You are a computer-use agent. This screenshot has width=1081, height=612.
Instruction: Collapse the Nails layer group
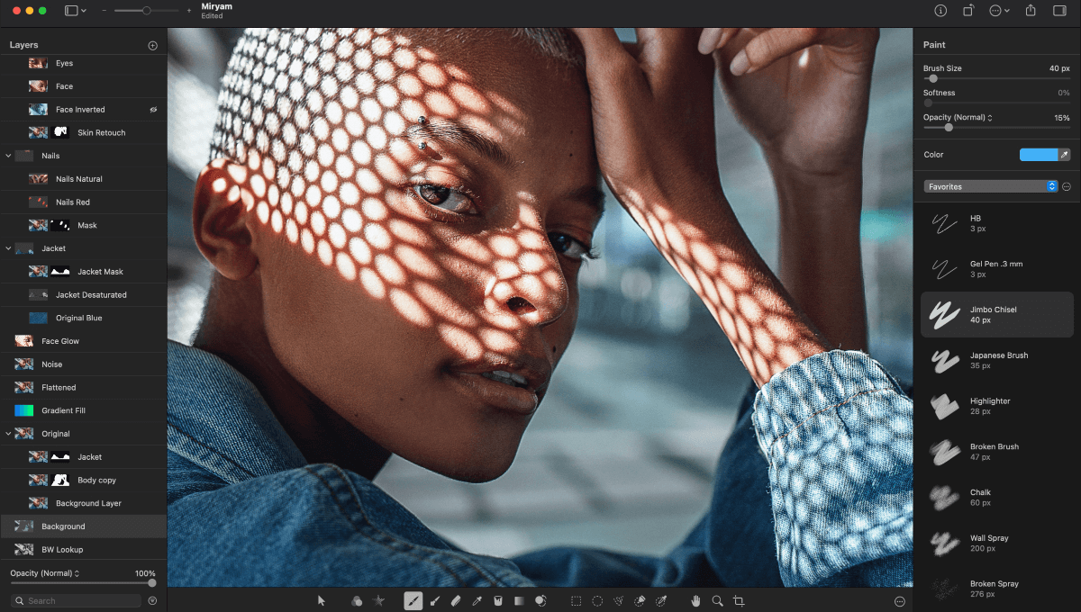coord(9,156)
